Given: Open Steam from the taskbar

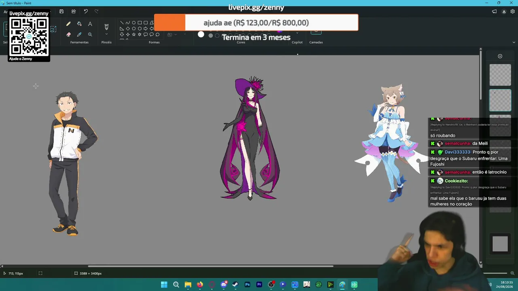Looking at the screenshot, I should (235, 285).
